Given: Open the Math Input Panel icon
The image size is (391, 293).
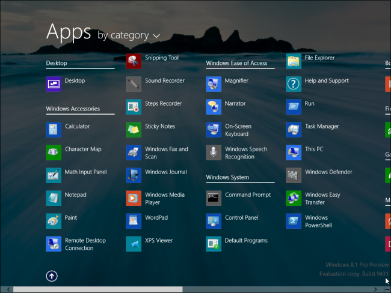Looking at the screenshot, I should [x=54, y=175].
